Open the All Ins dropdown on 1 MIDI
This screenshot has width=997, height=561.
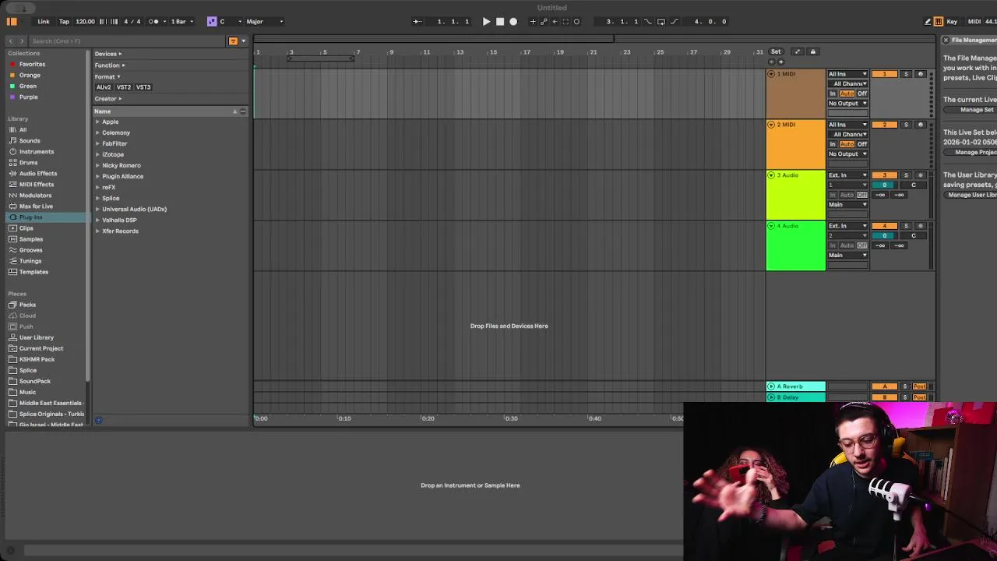click(x=847, y=74)
